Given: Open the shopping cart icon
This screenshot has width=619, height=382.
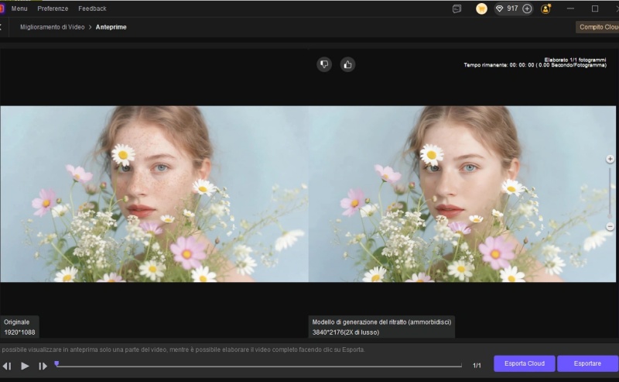Looking at the screenshot, I should click(x=481, y=9).
